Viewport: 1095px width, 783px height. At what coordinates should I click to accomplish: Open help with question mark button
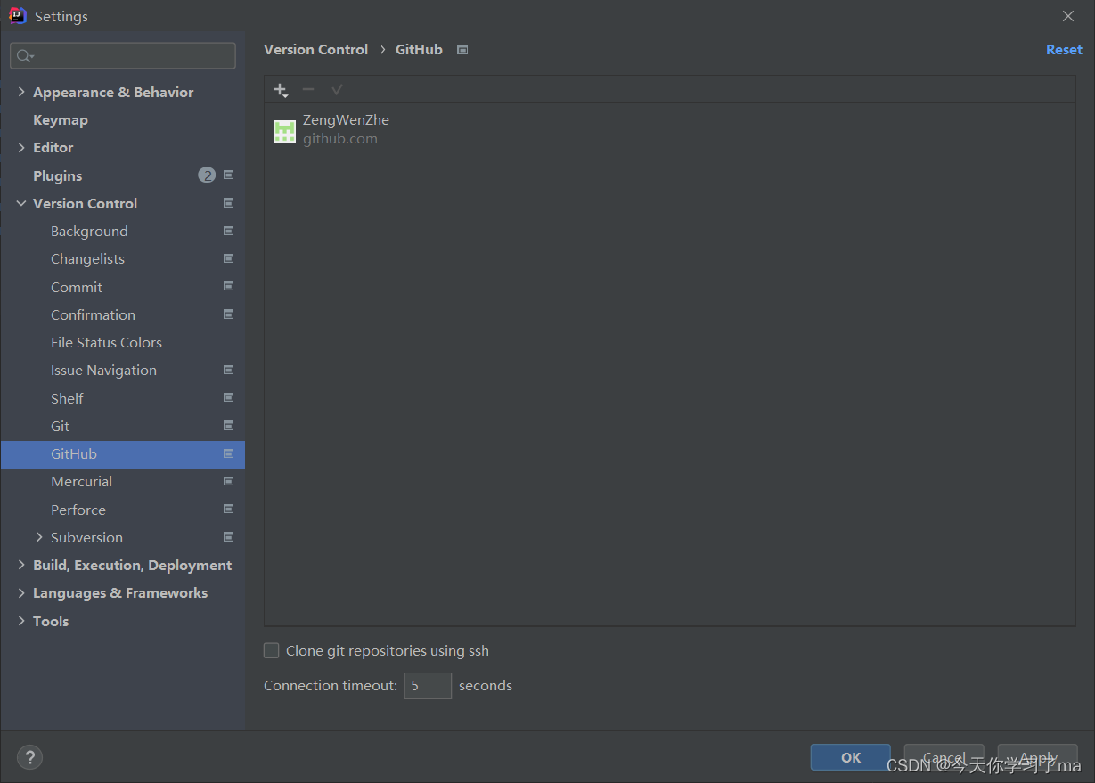pos(29,757)
